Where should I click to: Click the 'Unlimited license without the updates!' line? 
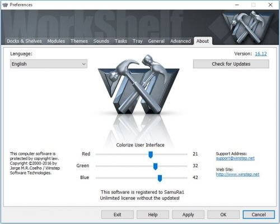coord(140,198)
